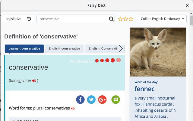The image size is (193, 121).
Task: Click the fennec fox photo
Action: 157,52
